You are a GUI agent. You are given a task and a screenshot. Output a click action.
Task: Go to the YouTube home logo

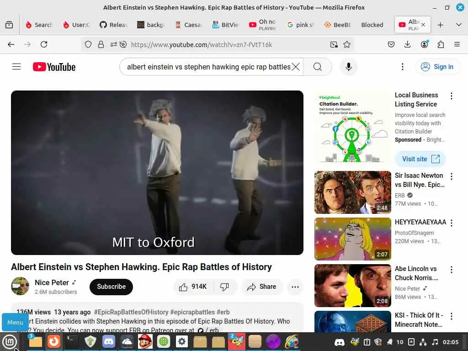coord(54,67)
